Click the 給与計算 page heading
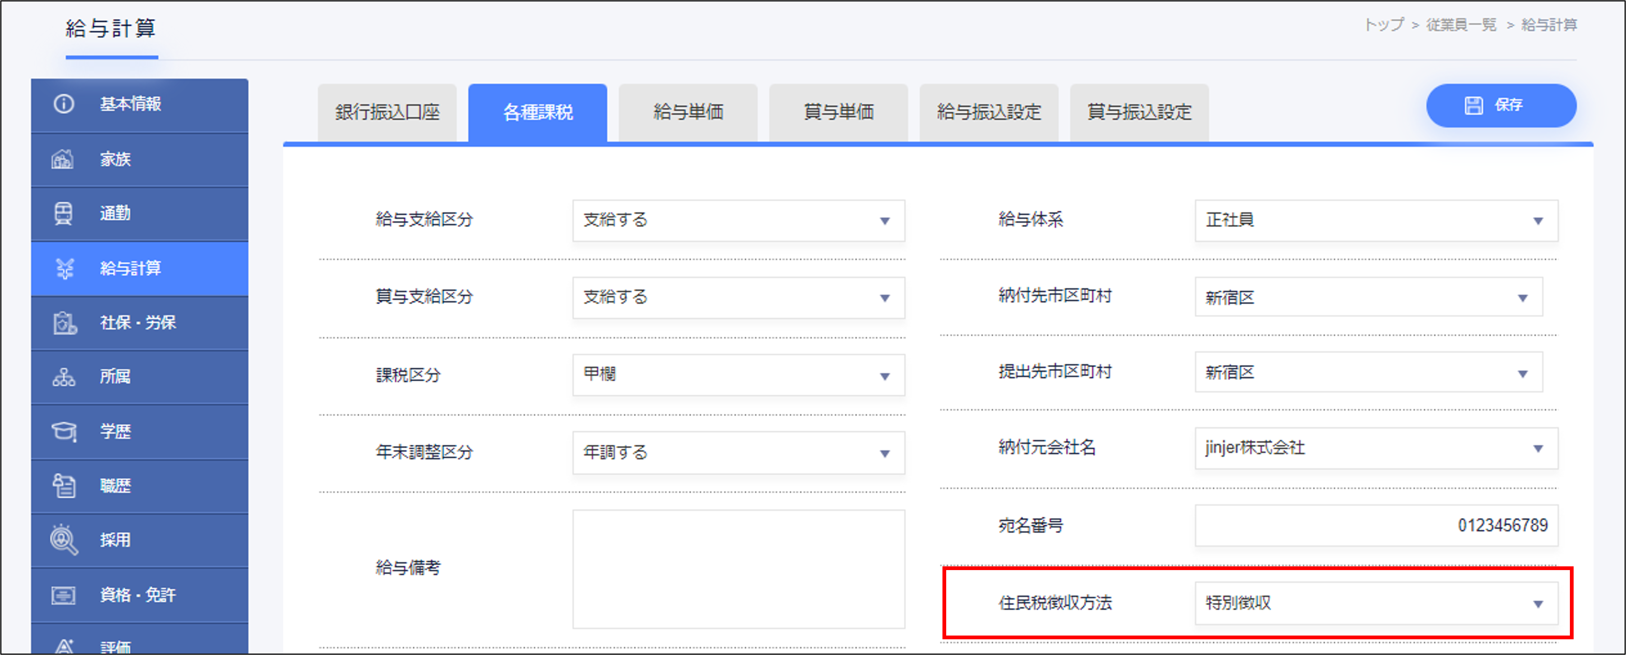1626x655 pixels. click(110, 29)
